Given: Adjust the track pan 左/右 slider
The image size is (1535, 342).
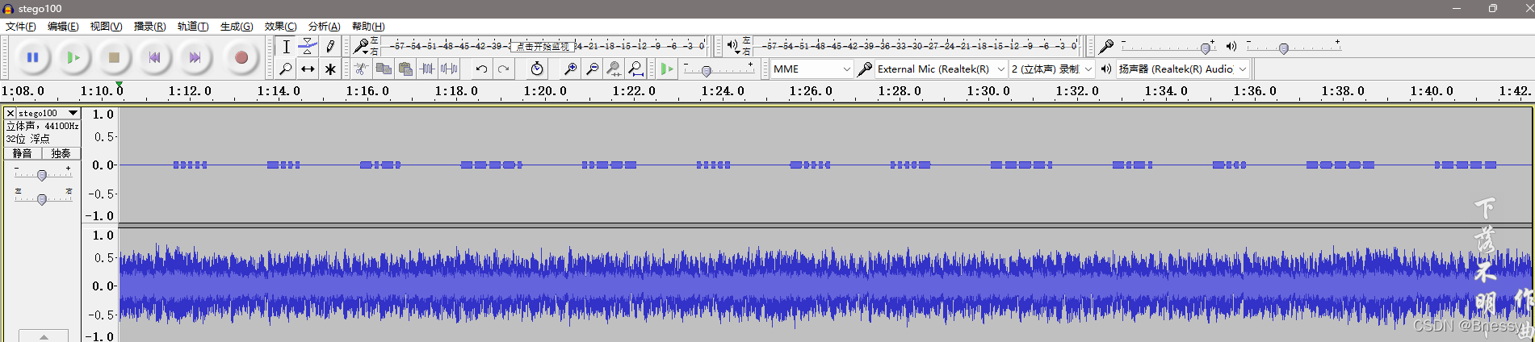Looking at the screenshot, I should [x=42, y=198].
